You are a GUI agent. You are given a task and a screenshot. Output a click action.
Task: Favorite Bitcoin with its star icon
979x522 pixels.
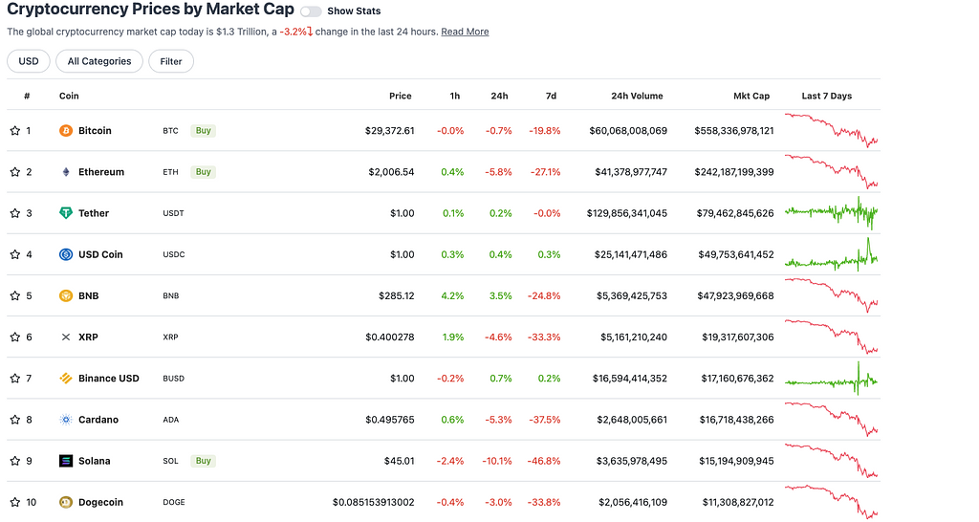(14, 131)
